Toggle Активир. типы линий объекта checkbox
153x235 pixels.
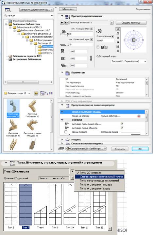pyautogui.click(x=122, y=124)
